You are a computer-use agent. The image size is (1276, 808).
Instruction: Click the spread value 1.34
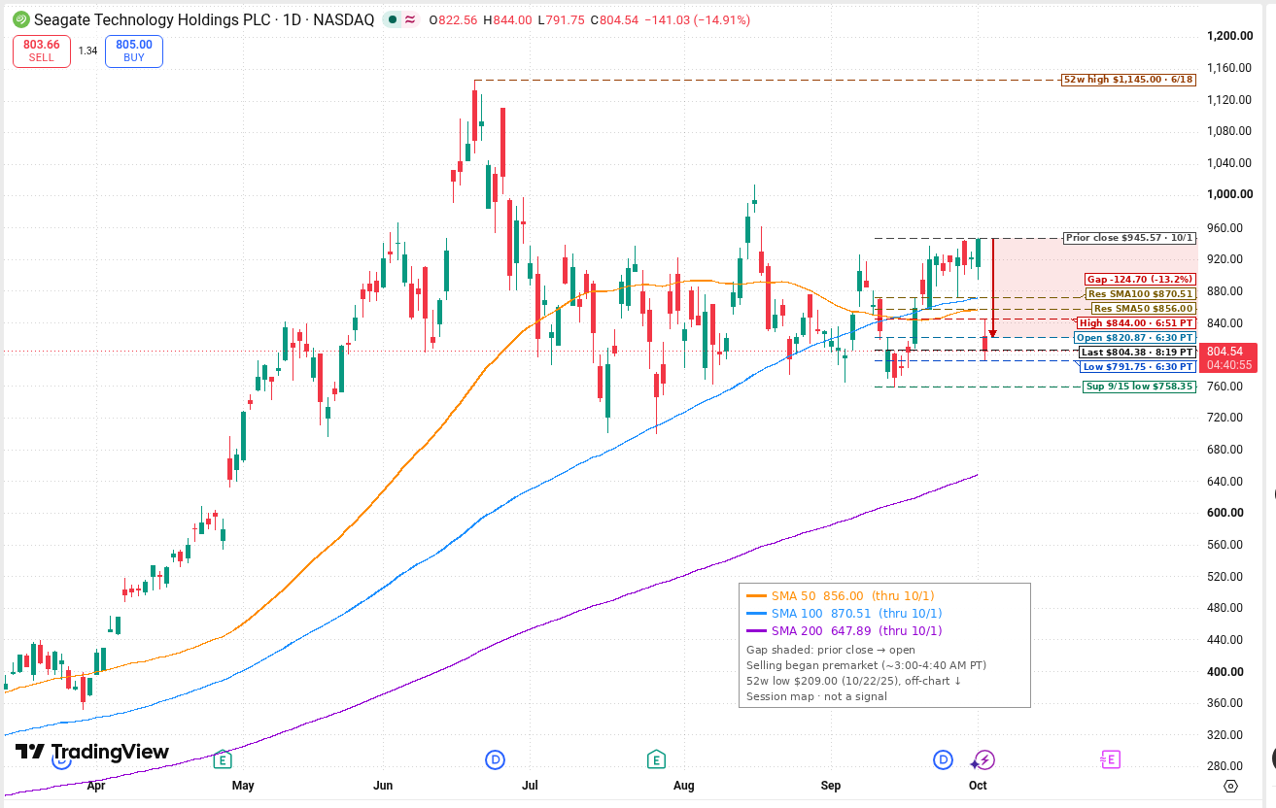88,51
